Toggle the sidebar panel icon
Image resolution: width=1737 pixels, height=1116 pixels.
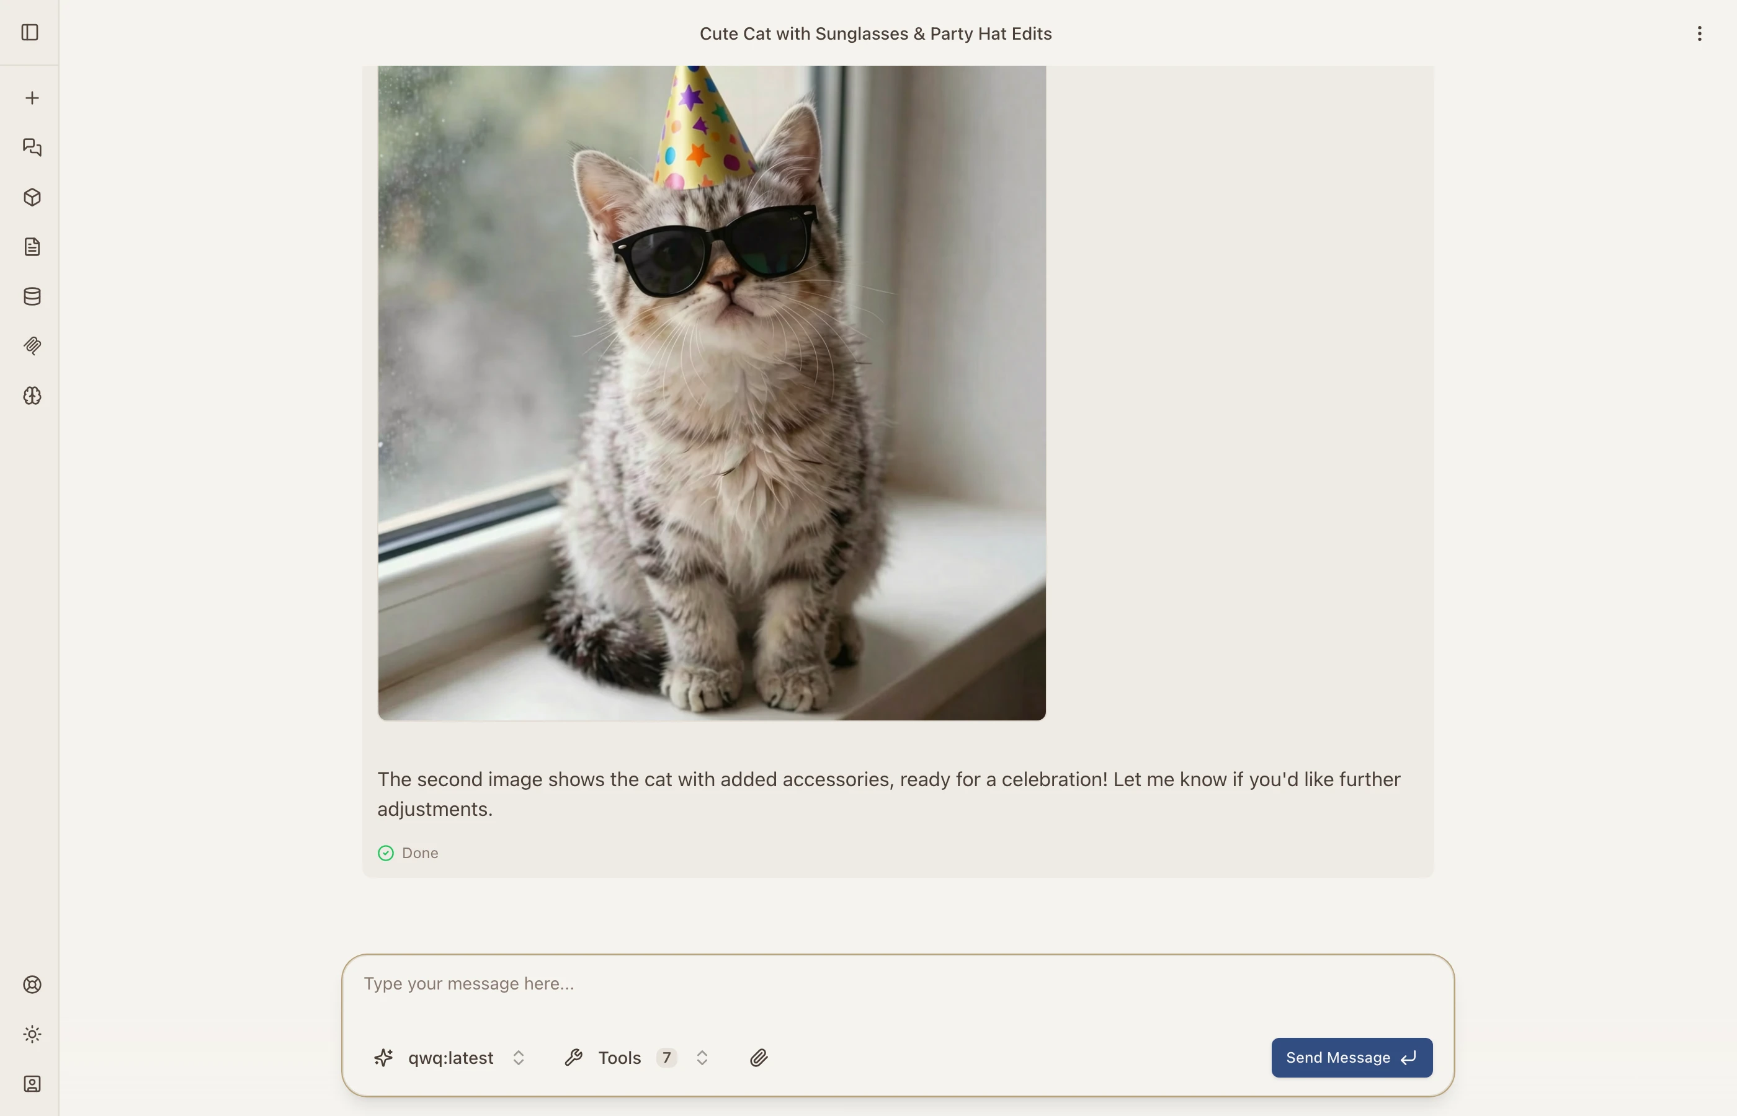[30, 33]
